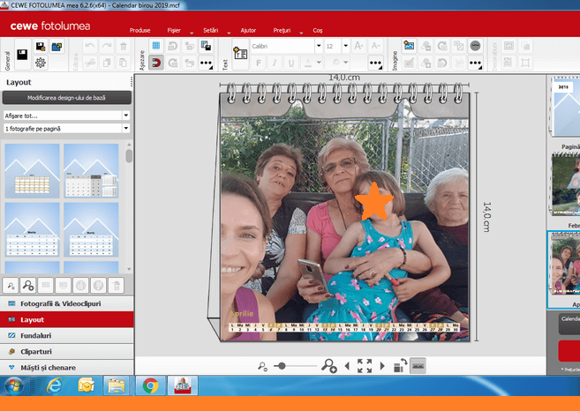The width and height of the screenshot is (580, 411).
Task: Toggle the grid display icon
Action: 156,46
